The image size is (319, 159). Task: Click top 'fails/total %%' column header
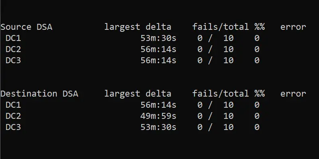point(228,27)
